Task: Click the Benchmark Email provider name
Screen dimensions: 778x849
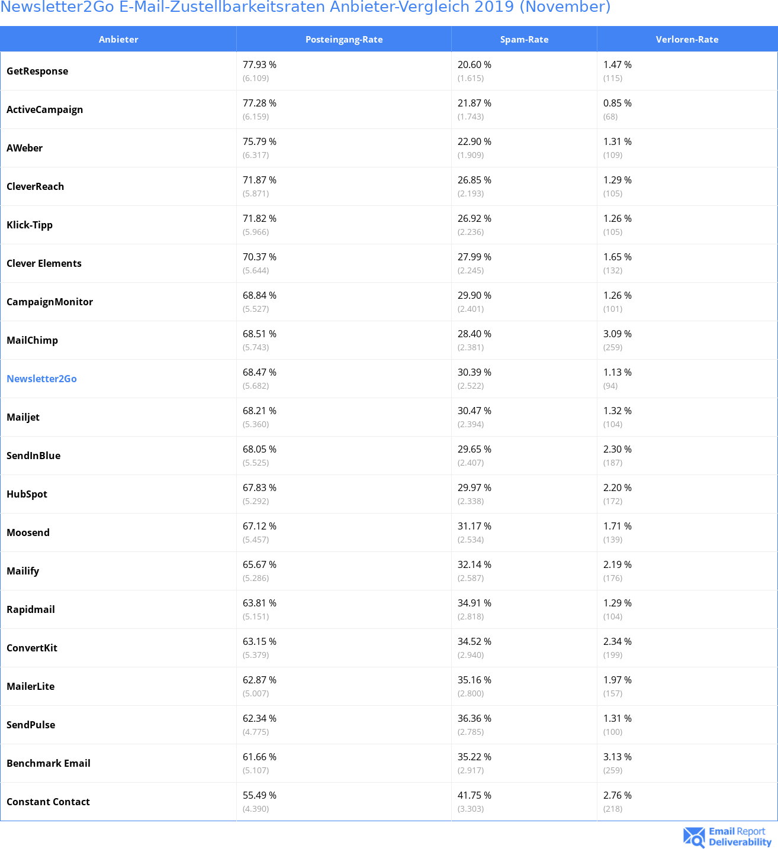Action: coord(49,763)
